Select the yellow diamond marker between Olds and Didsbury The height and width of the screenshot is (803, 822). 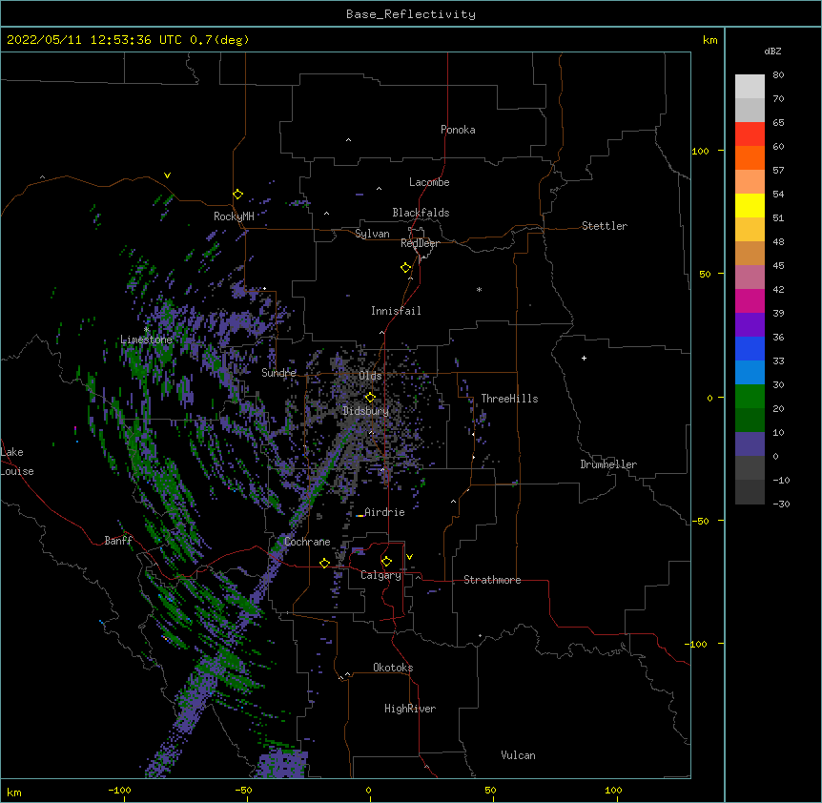370,398
